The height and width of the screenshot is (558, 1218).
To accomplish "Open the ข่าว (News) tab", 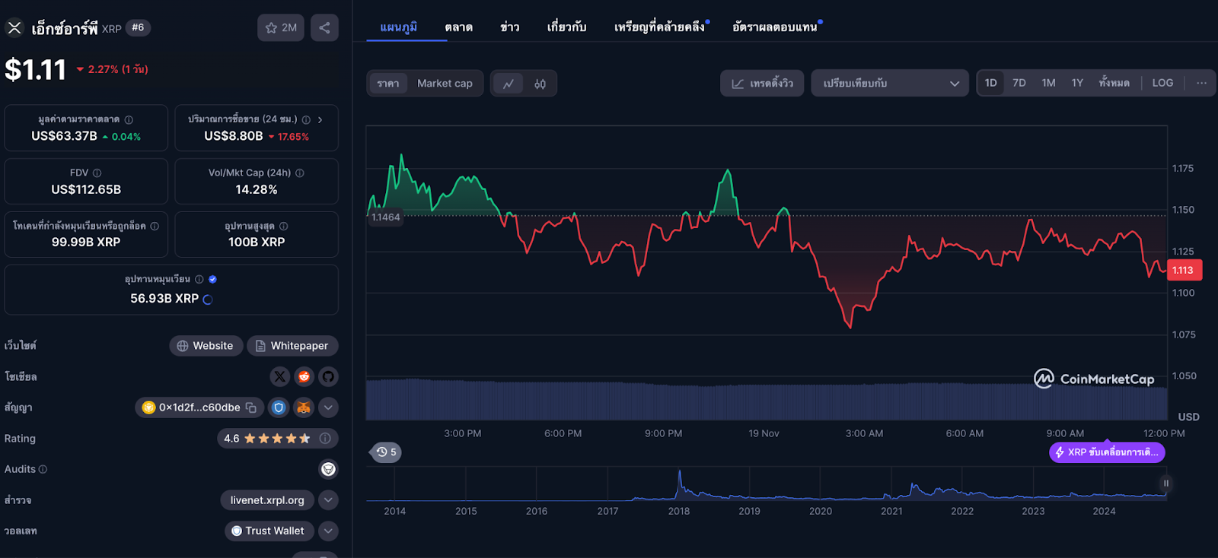I will click(x=509, y=27).
